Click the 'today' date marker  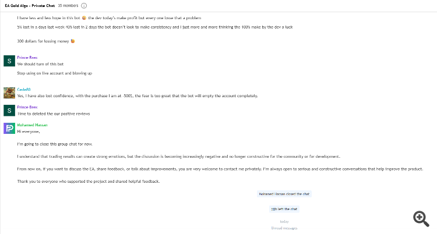pos(284,221)
